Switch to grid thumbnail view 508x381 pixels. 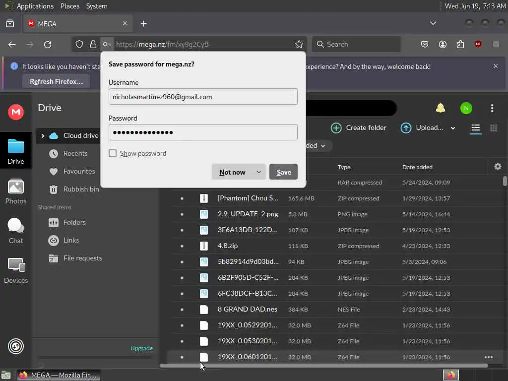pyautogui.click(x=494, y=128)
